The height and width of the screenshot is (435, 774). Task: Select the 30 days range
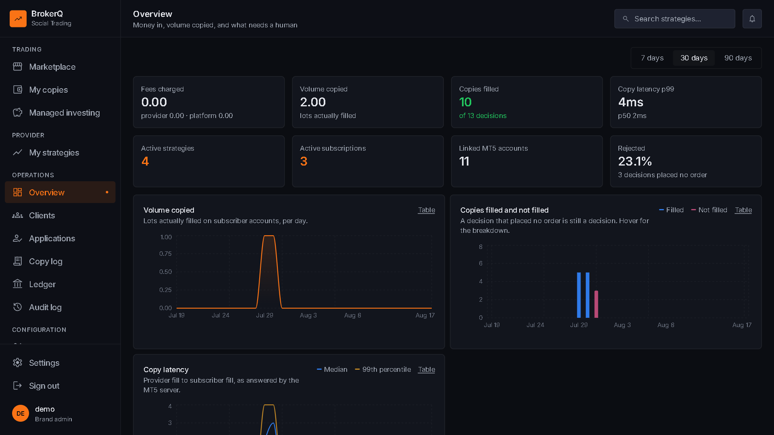(694, 58)
